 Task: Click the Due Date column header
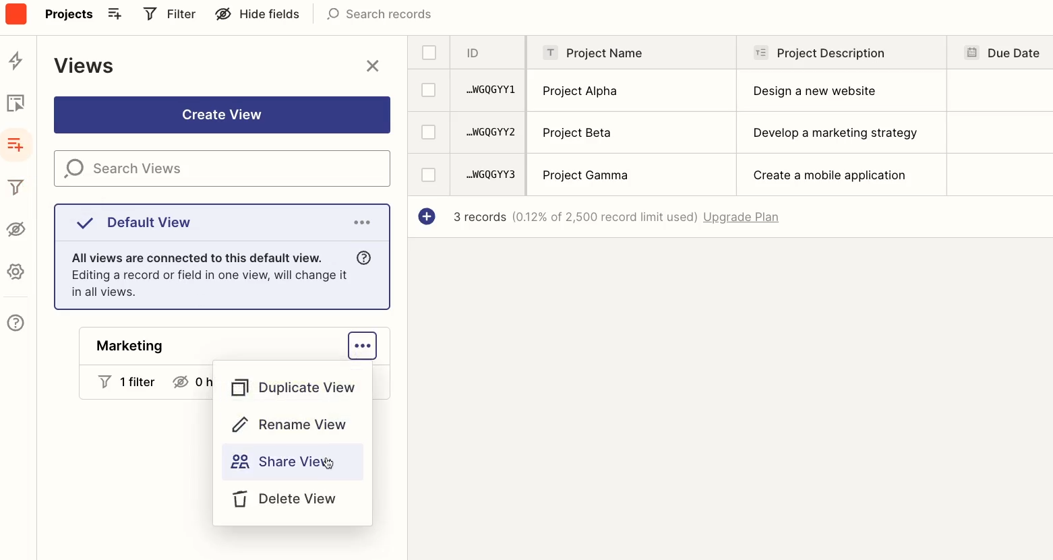click(1000, 53)
